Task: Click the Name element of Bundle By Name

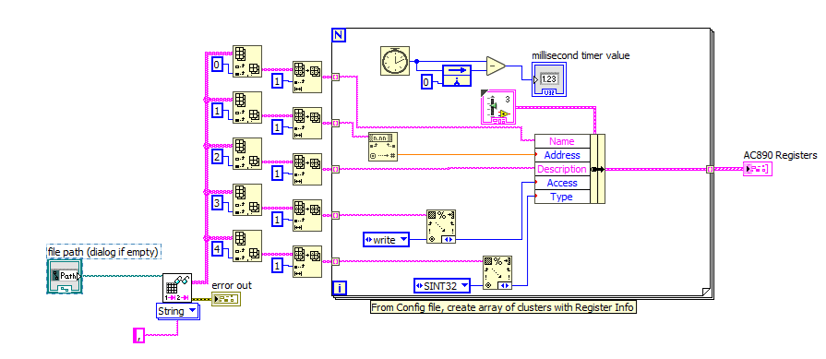Action: (562, 141)
